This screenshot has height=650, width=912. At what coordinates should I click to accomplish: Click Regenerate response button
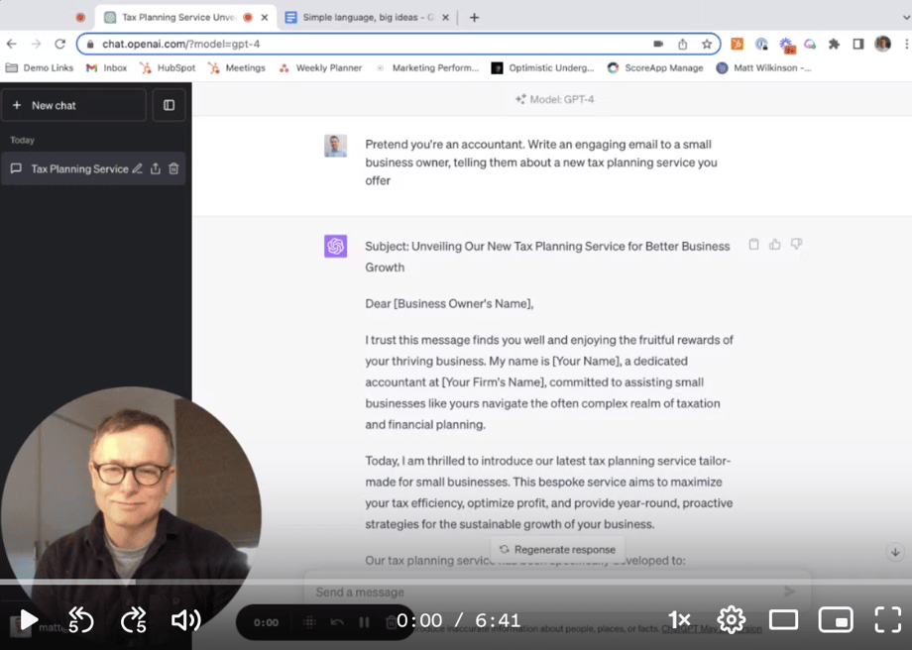[557, 549]
